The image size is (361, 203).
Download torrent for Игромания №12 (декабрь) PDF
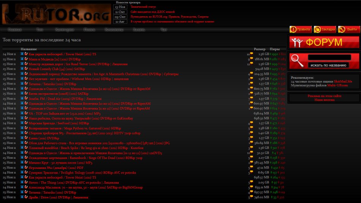pos(22,167)
